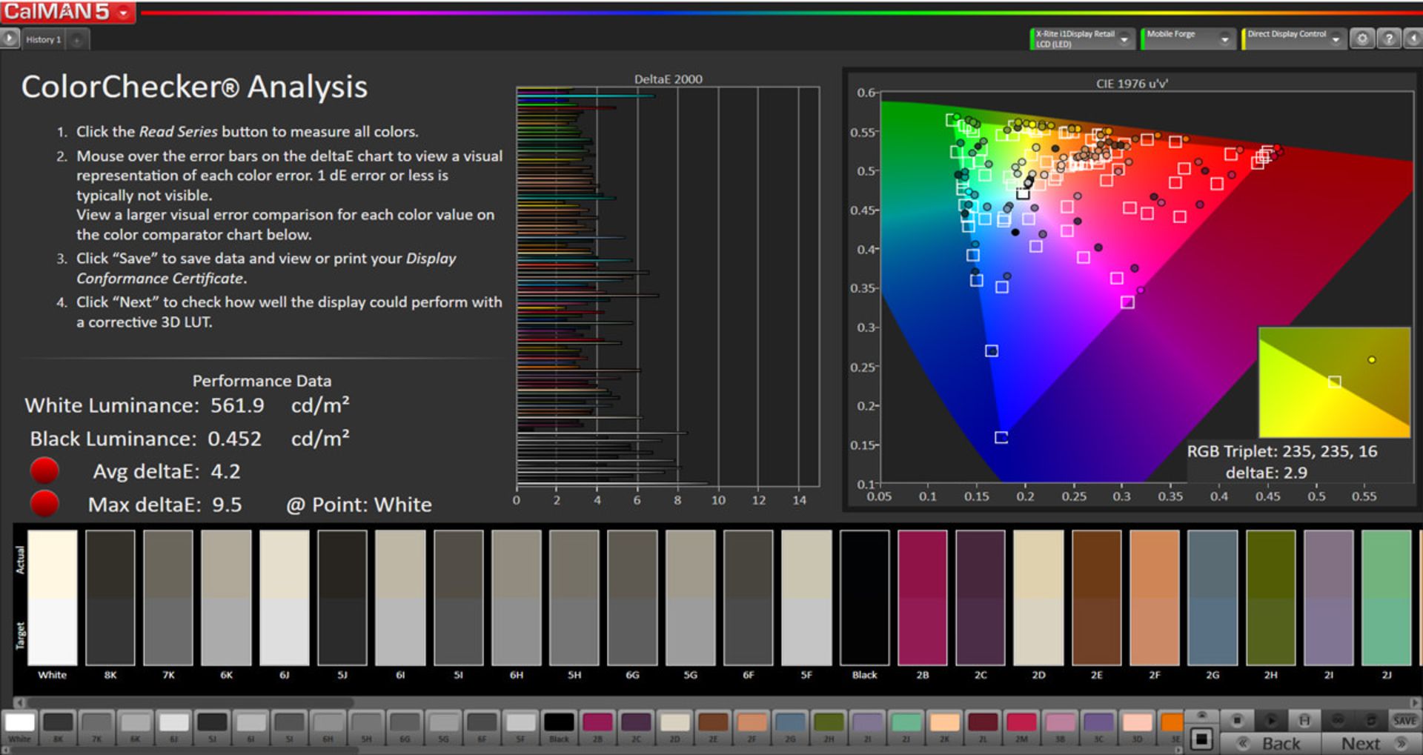Screen dimensions: 1423x755
Task: Select the 2B magenta swatch in bottom strip
Action: pos(597,722)
